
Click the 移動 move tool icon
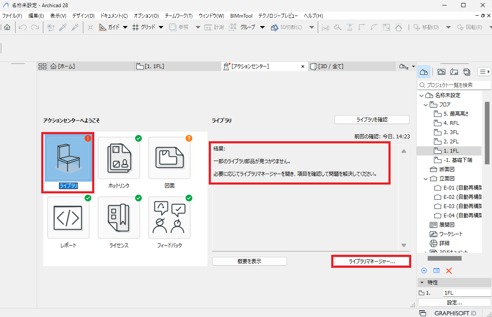click(x=417, y=27)
